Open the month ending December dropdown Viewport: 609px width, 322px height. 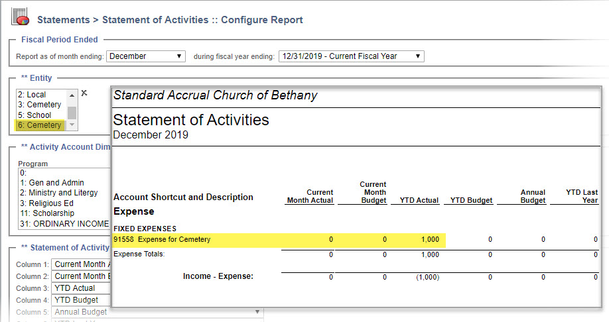[146, 56]
